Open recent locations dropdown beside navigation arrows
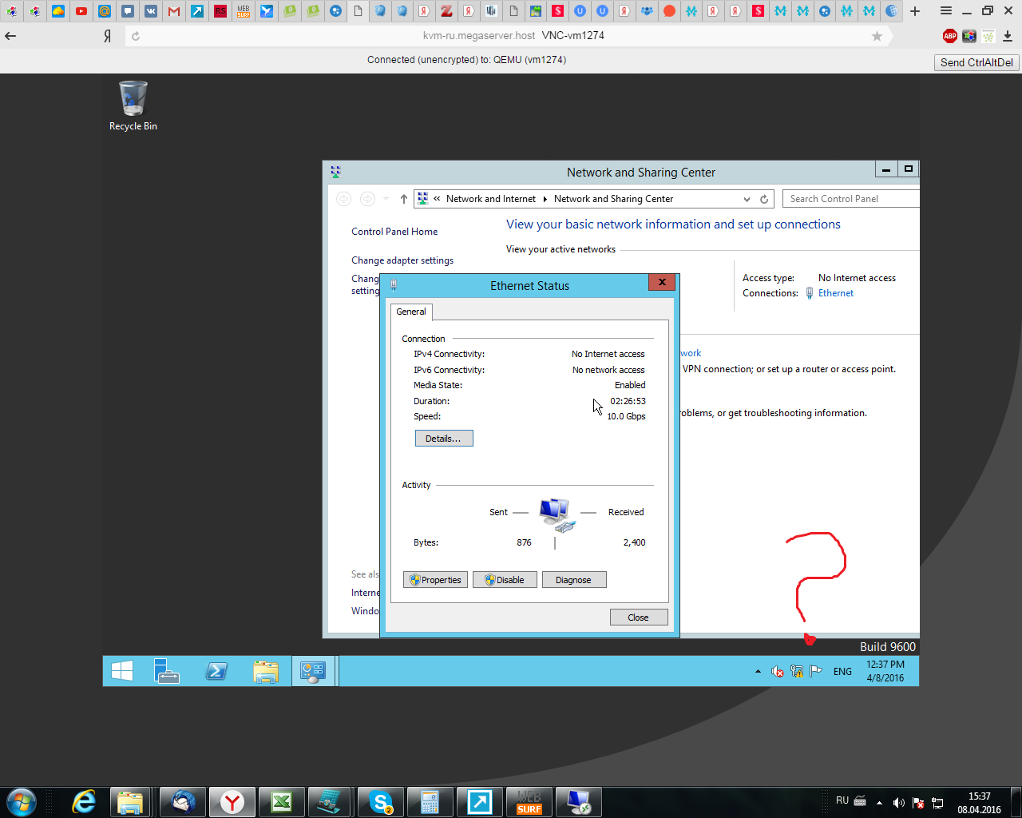Viewport: 1022px width, 818px height. (386, 199)
